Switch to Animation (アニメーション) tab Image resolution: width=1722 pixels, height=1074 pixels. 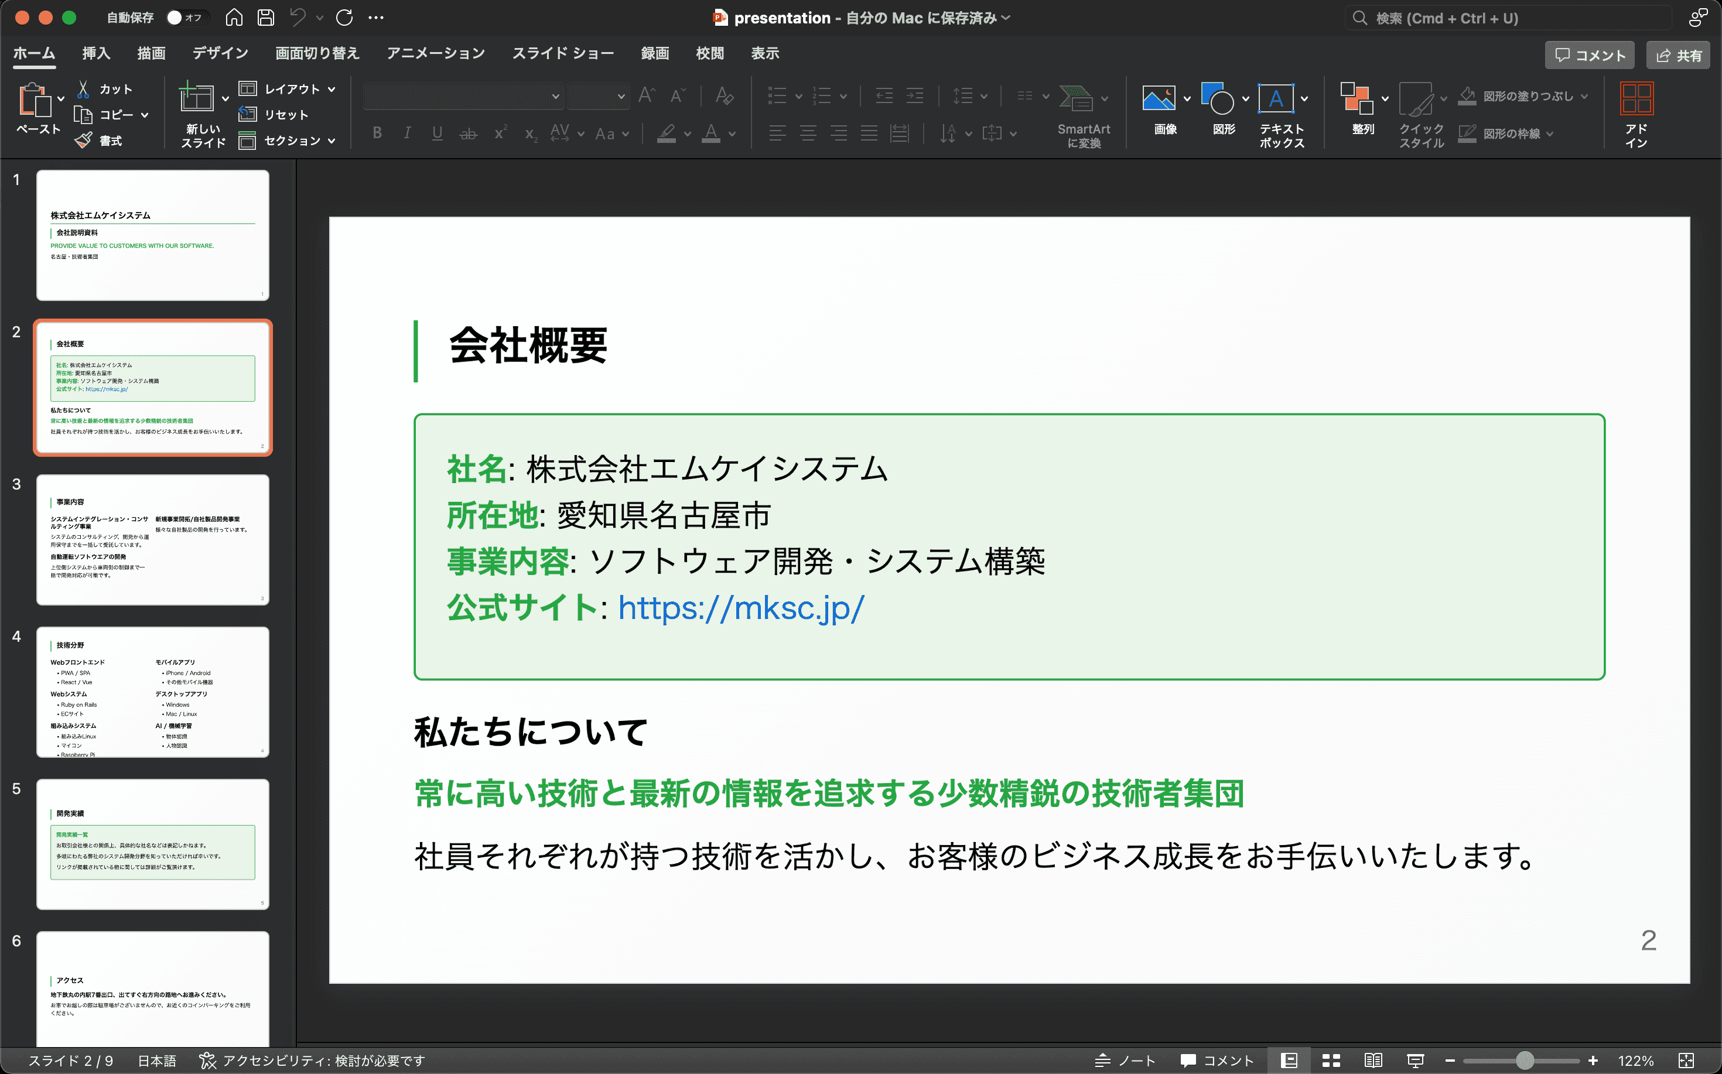point(435,53)
